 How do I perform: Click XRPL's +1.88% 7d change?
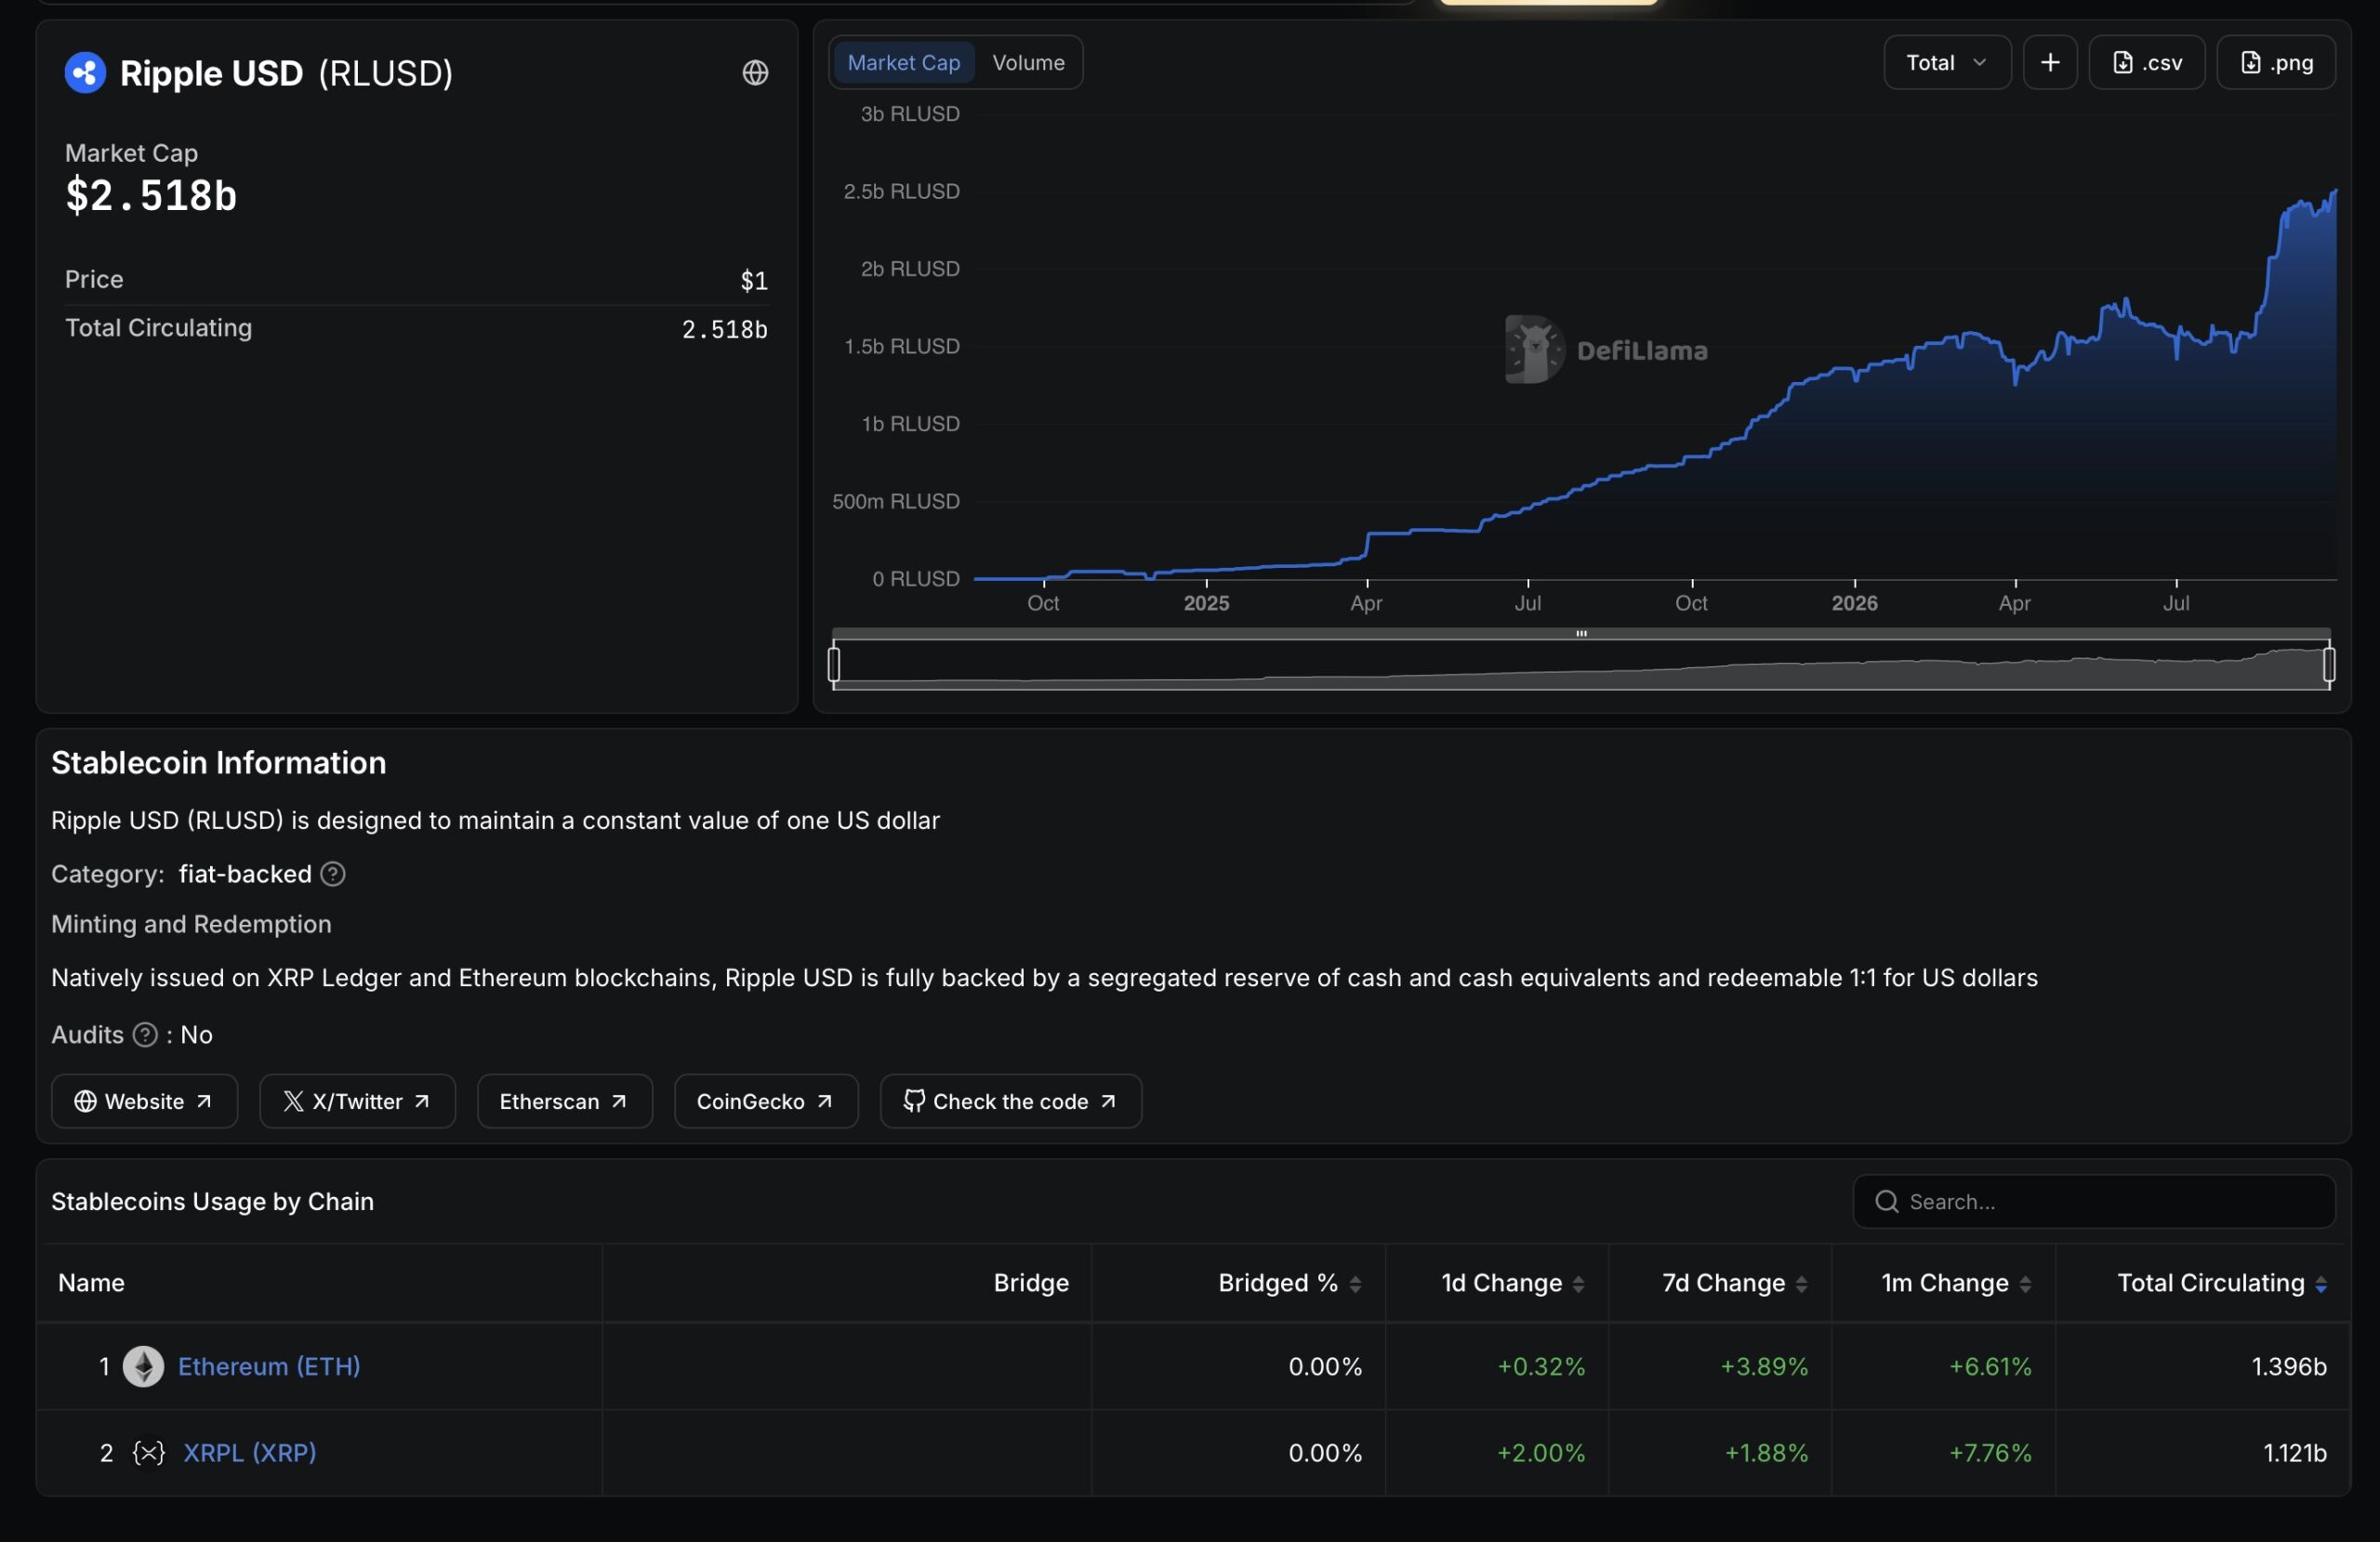coord(1766,1452)
